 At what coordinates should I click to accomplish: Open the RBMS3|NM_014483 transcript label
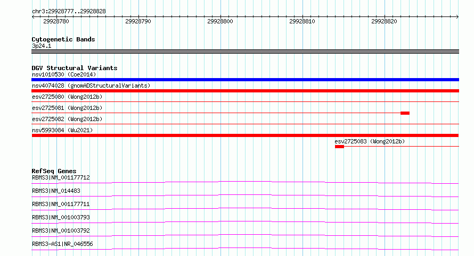coord(56,191)
